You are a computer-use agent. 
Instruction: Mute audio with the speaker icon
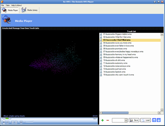(x=21, y=122)
